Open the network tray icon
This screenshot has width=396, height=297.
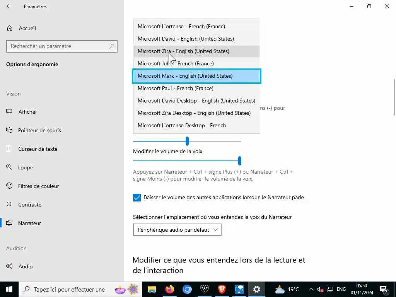tap(330, 289)
